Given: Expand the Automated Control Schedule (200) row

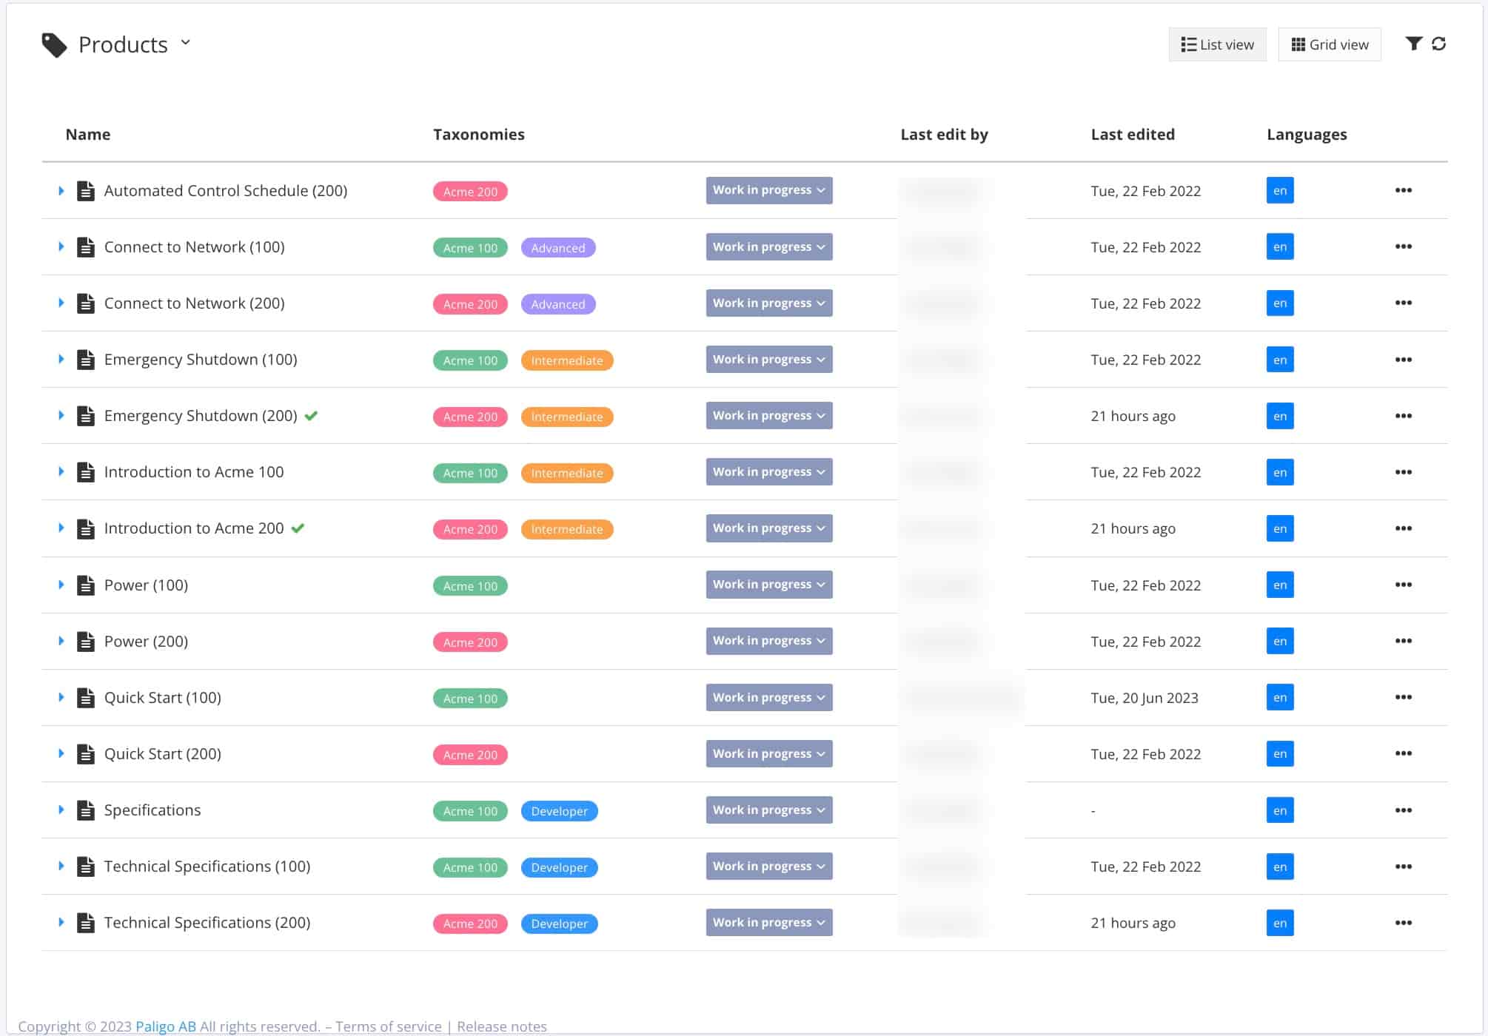Looking at the screenshot, I should 61,191.
